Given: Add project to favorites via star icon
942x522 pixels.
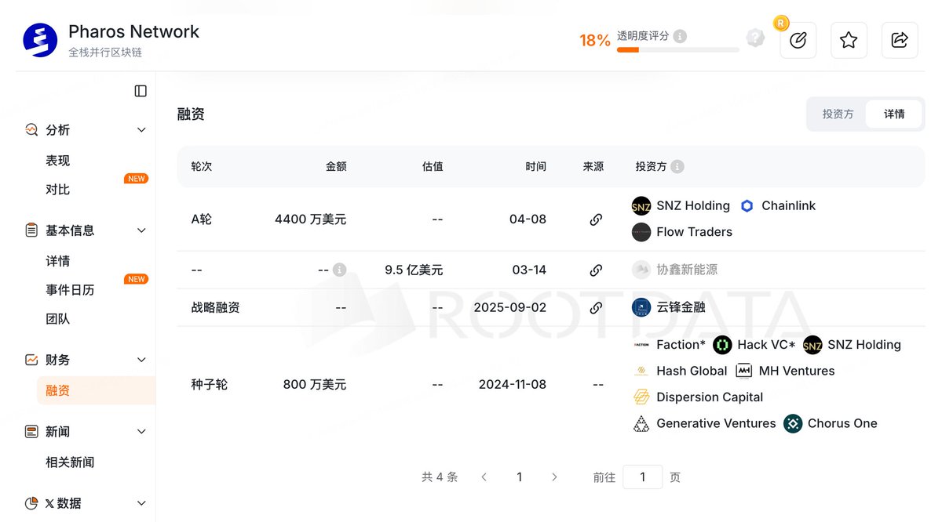Looking at the screenshot, I should pyautogui.click(x=849, y=40).
